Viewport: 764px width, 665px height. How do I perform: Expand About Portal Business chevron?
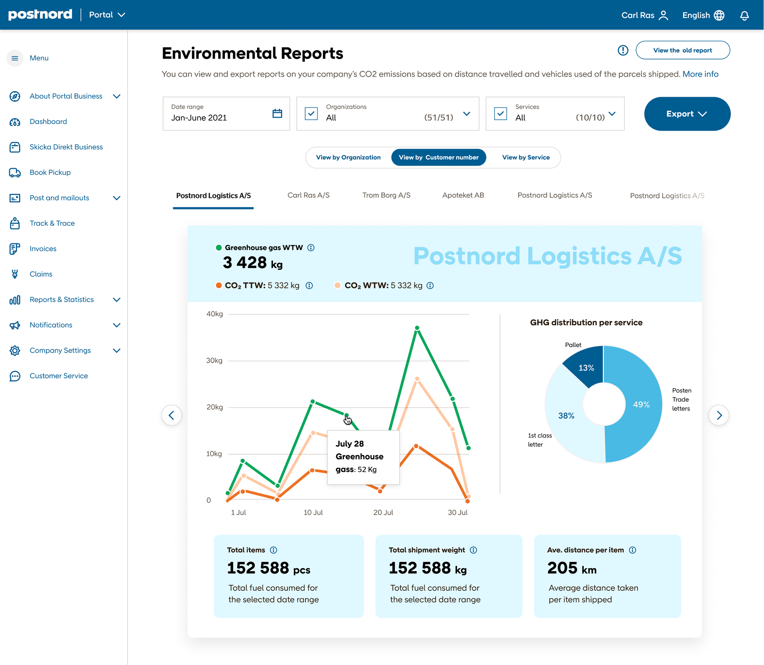pyautogui.click(x=117, y=96)
